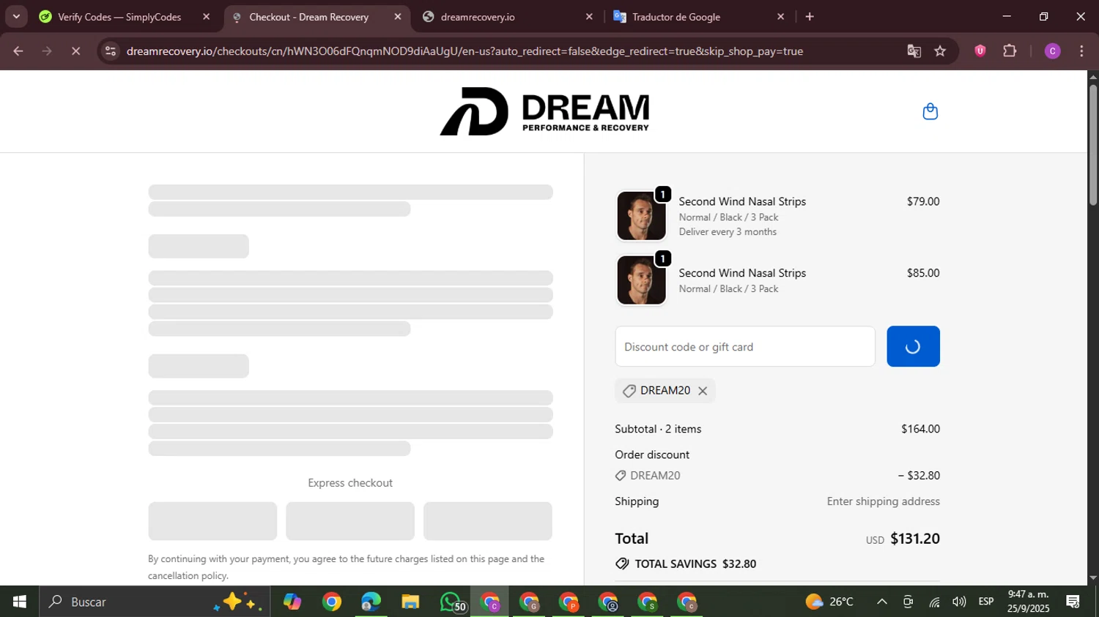Open the volume speaker tray icon
1099x617 pixels.
click(959, 602)
